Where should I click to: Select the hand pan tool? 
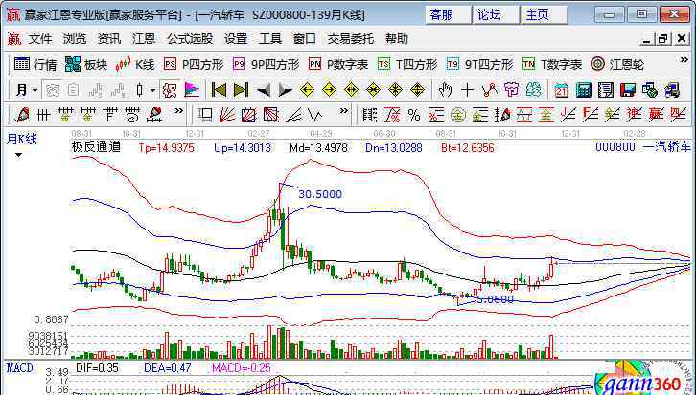(444, 90)
